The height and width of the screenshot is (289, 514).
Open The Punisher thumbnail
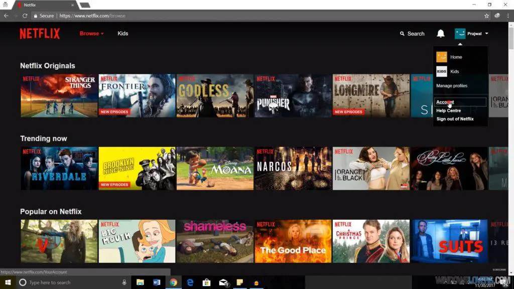[x=293, y=96]
